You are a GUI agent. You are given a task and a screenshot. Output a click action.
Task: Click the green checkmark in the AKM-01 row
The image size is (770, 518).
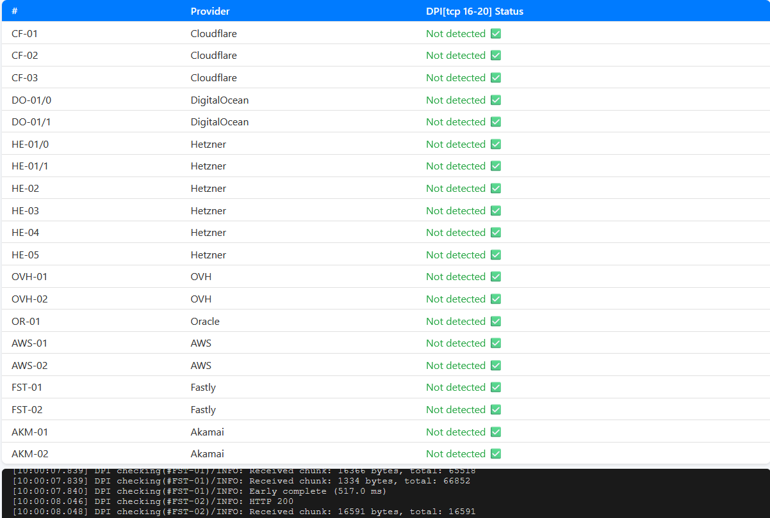coord(495,432)
